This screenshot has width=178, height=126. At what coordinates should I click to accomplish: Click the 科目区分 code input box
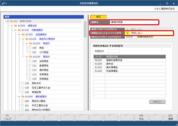pyautogui.click(x=114, y=51)
